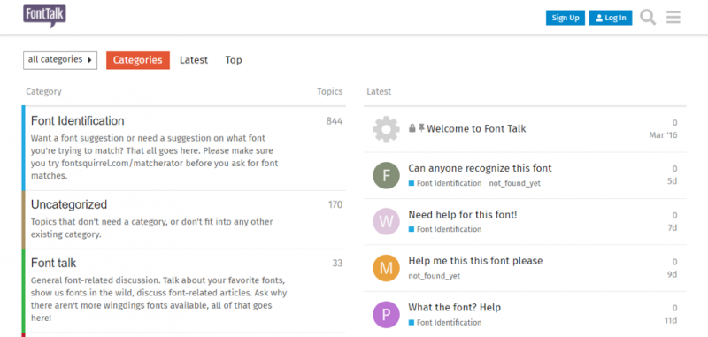Click Font Identification badge under 'Need help for this font!'
708x337 pixels.
(445, 229)
